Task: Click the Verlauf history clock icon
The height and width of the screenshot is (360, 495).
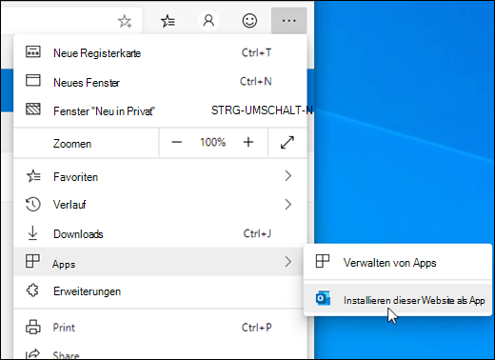Action: pos(33,205)
